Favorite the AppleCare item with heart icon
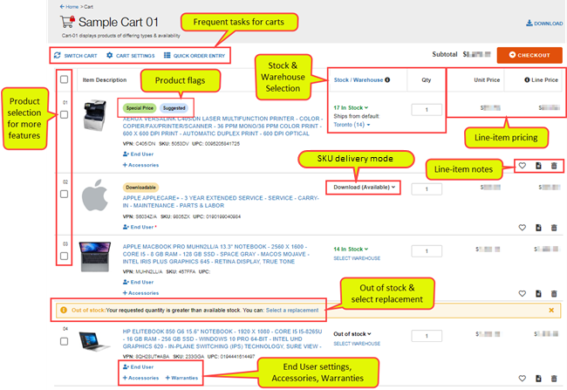Viewport: 567px width, 390px height. pyautogui.click(x=523, y=228)
